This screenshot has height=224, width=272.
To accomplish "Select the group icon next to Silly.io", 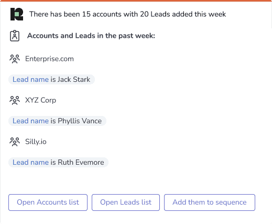I will (x=15, y=142).
